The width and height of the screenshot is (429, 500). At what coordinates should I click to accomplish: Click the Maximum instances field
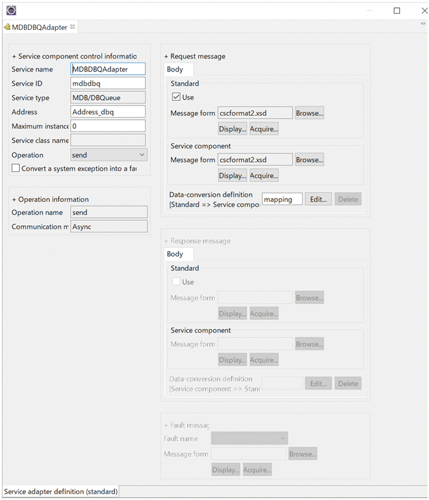(108, 126)
